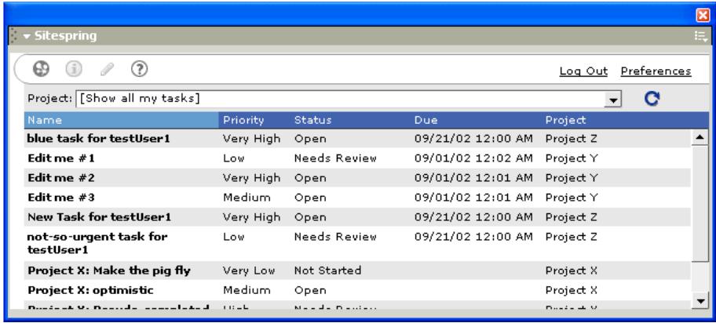Open the Sitespring home globe icon
The image size is (716, 323).
[41, 69]
